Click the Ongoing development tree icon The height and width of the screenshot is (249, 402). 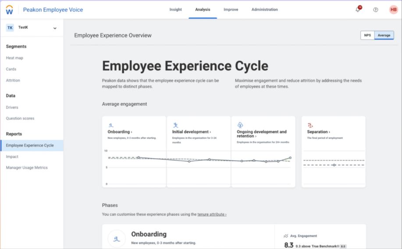(240, 125)
